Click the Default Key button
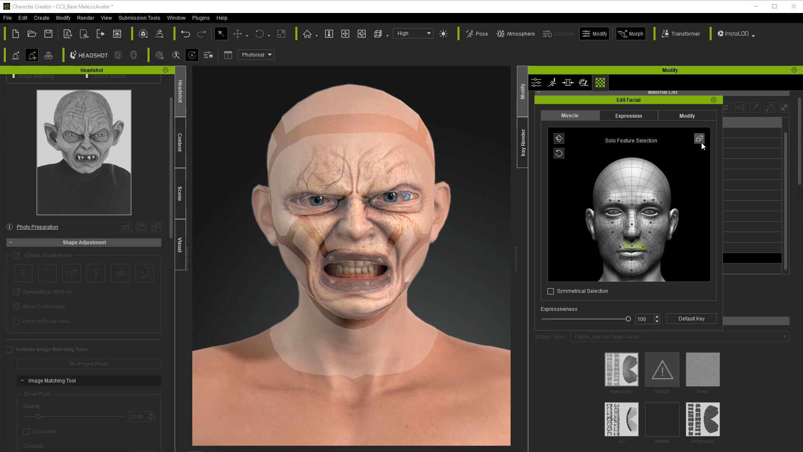 pyautogui.click(x=691, y=319)
